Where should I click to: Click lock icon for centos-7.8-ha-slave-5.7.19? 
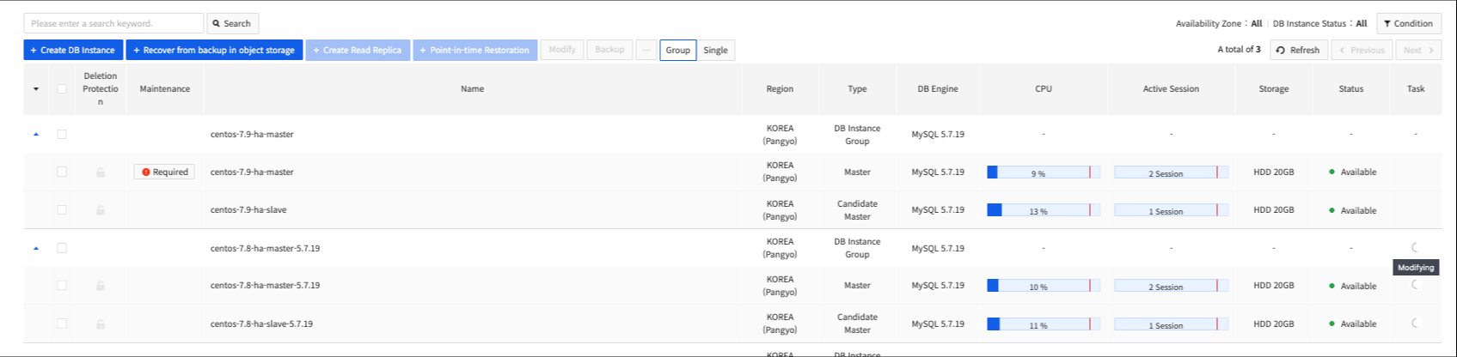tap(101, 324)
